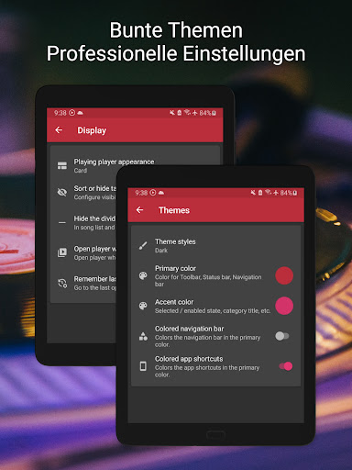
Task: Click the palette icon beside Primary color
Action: [x=143, y=275]
